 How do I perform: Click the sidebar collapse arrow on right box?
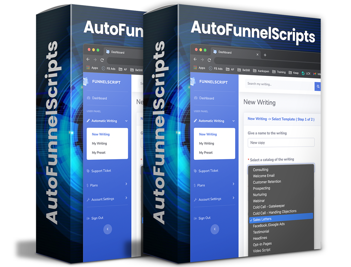215,229
